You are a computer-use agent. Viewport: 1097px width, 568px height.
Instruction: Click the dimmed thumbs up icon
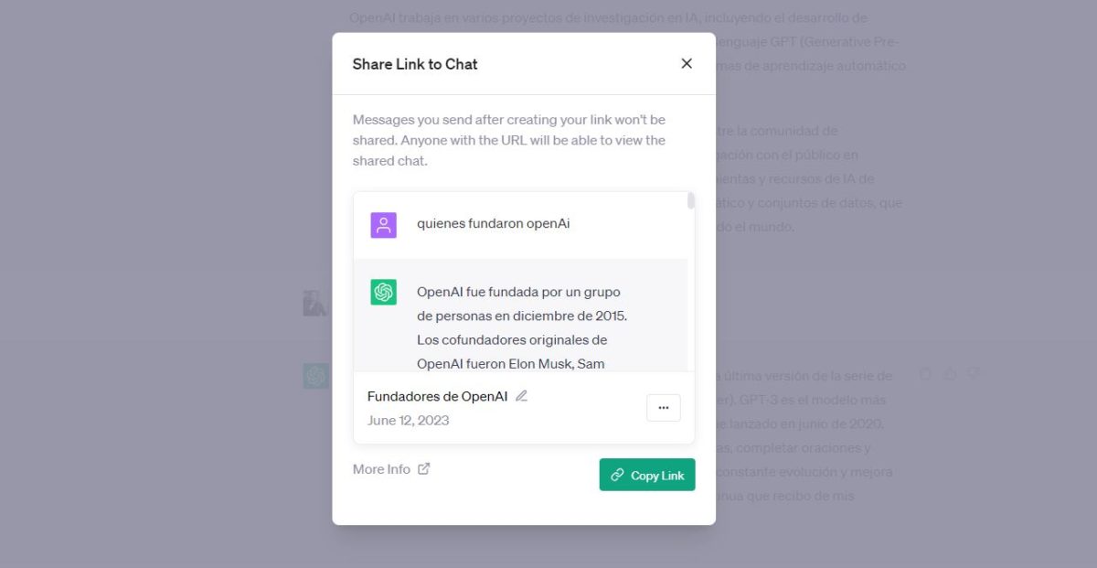point(950,374)
